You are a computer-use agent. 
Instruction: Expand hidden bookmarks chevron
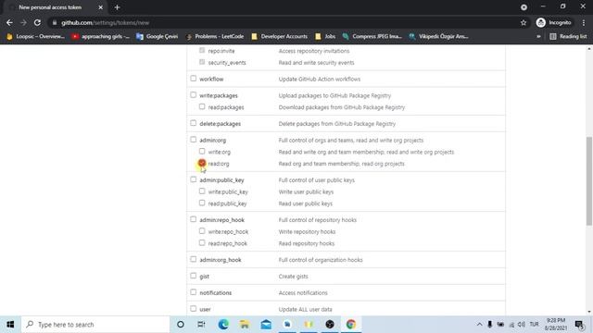(x=538, y=37)
